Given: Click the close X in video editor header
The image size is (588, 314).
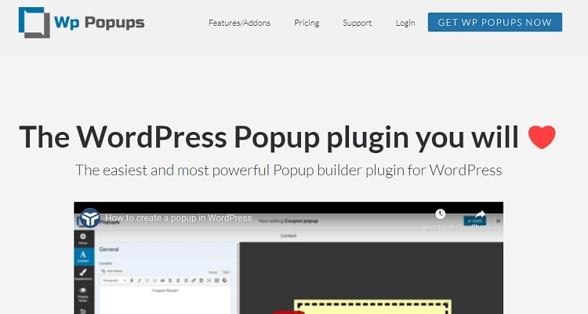Looking at the screenshot, I should coord(499,221).
